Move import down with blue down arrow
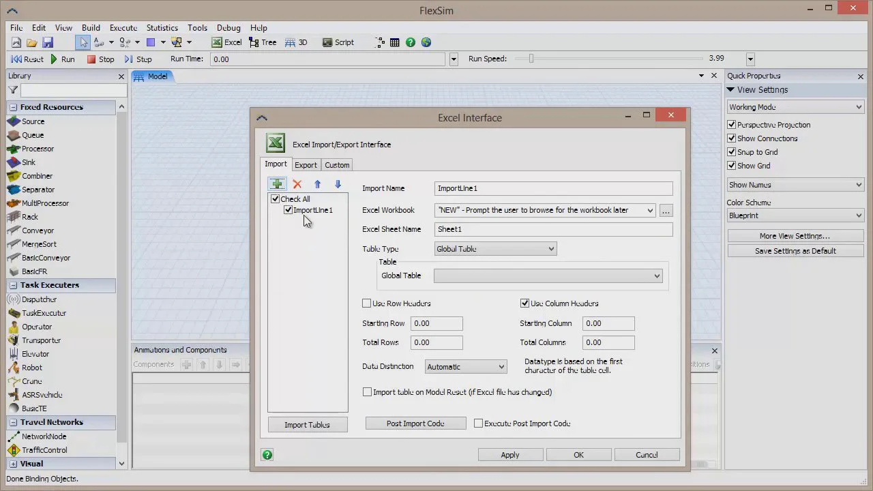This screenshot has height=491, width=873. pyautogui.click(x=338, y=184)
